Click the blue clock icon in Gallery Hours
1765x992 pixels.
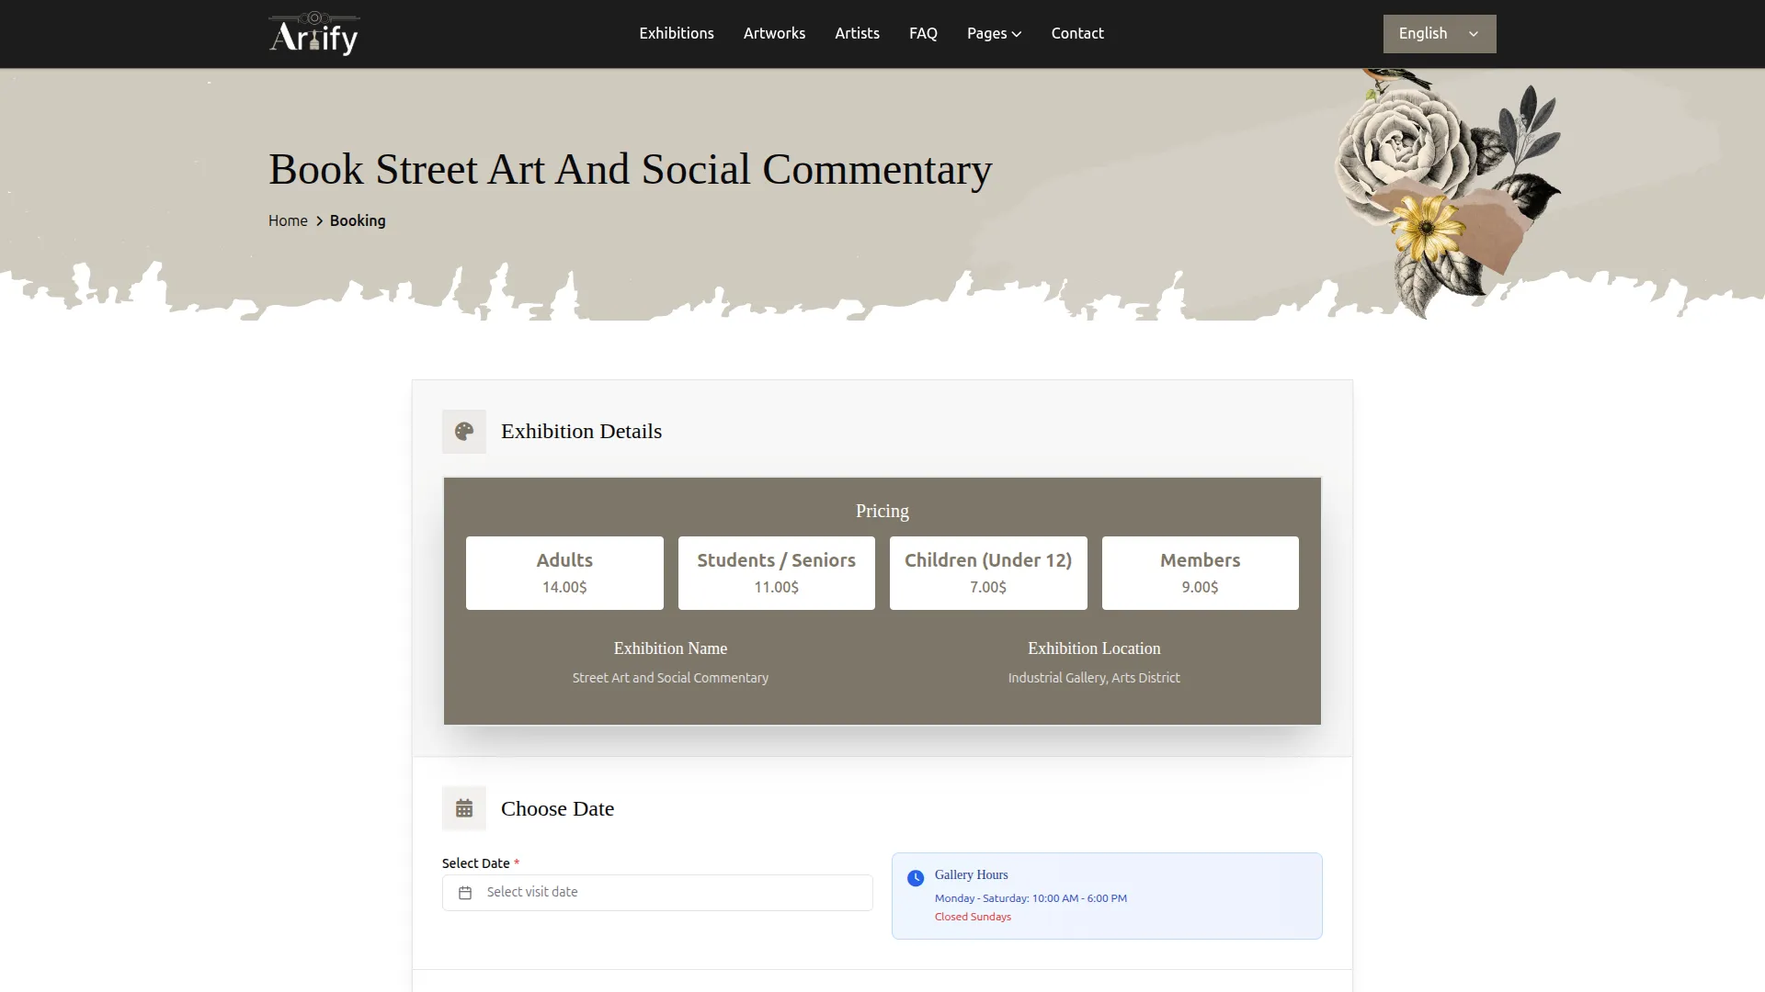[x=916, y=878]
